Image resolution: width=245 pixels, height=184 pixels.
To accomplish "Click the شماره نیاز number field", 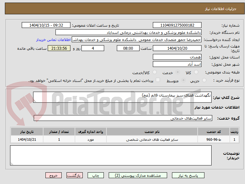I will click(x=177, y=25).
